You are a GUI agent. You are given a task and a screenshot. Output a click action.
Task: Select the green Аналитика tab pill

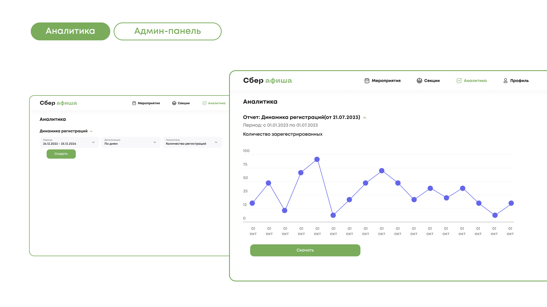coord(70,31)
